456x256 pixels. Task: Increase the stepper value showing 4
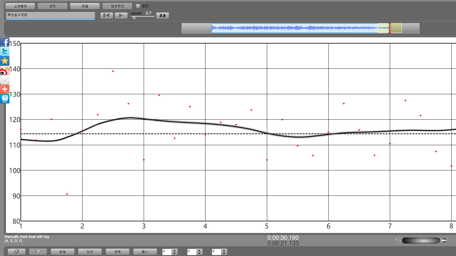click(x=175, y=250)
